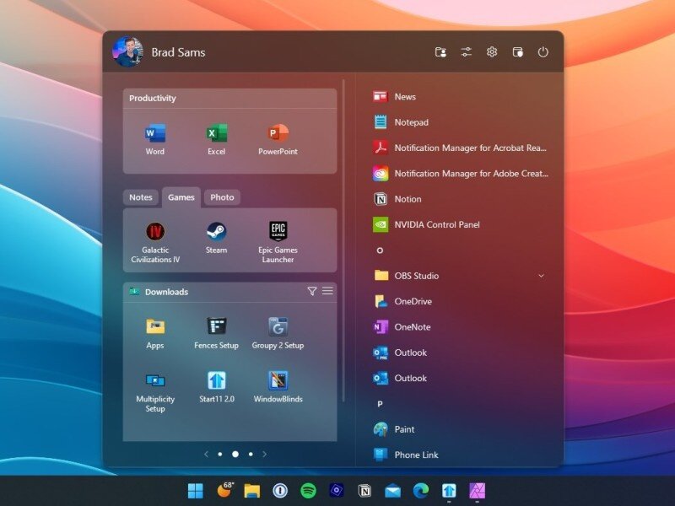Screen dimensions: 675x506
Task: Start Epic Games Launcher
Action: pyautogui.click(x=278, y=243)
